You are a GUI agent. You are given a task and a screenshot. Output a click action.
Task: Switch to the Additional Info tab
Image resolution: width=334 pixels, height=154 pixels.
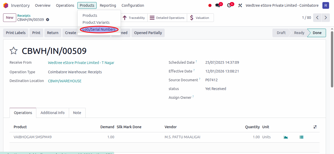[x=53, y=113]
